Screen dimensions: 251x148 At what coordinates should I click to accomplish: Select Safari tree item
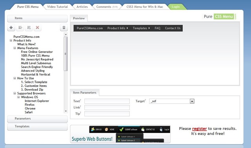[x=29, y=112]
